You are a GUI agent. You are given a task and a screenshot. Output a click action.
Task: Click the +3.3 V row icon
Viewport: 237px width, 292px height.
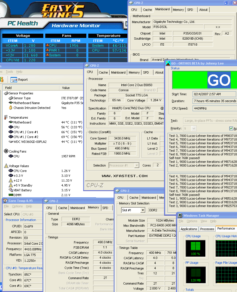pos(11,175)
